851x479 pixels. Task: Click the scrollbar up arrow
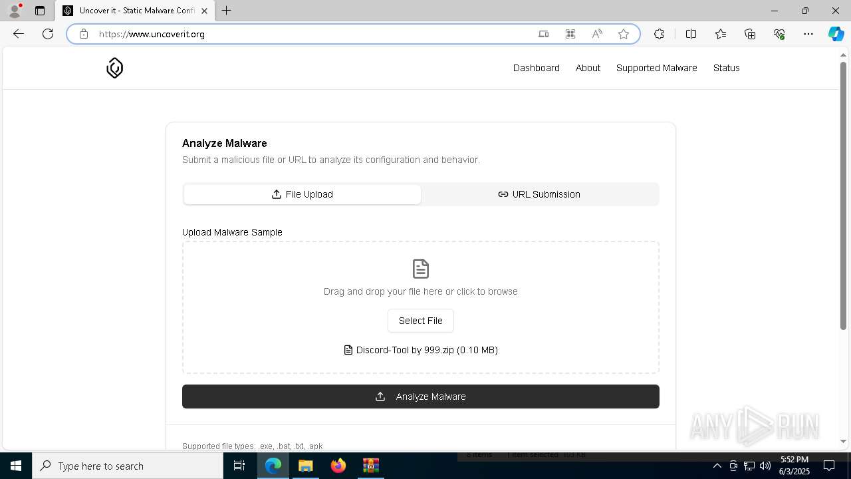[843, 55]
